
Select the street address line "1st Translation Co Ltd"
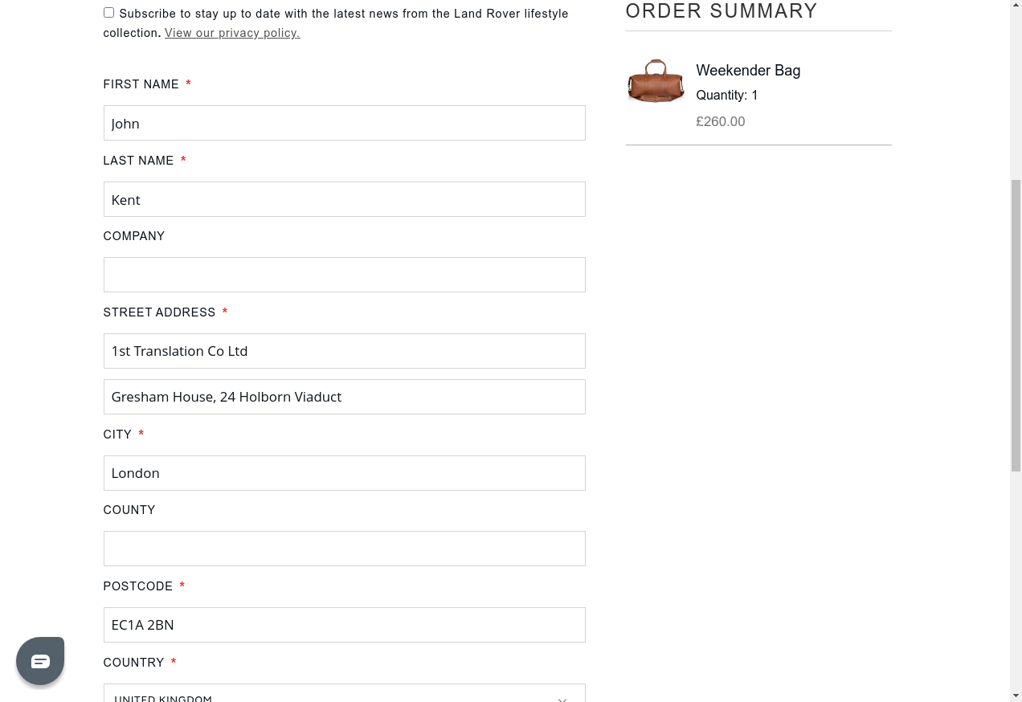(x=344, y=351)
